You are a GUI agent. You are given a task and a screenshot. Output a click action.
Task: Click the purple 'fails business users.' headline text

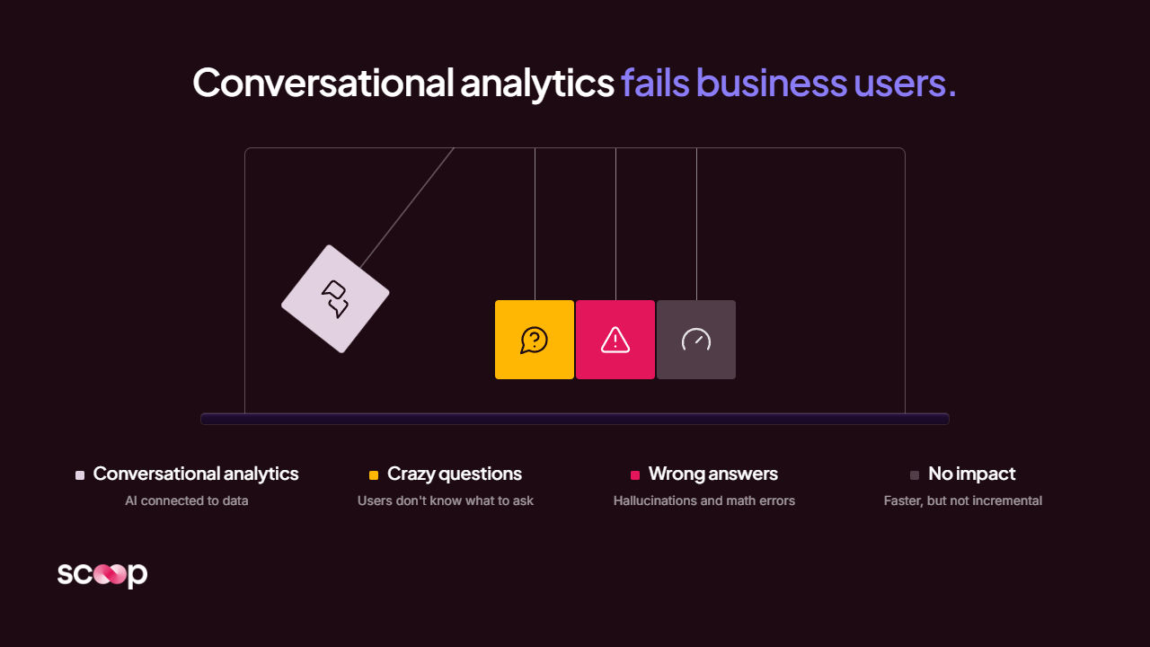tap(789, 83)
